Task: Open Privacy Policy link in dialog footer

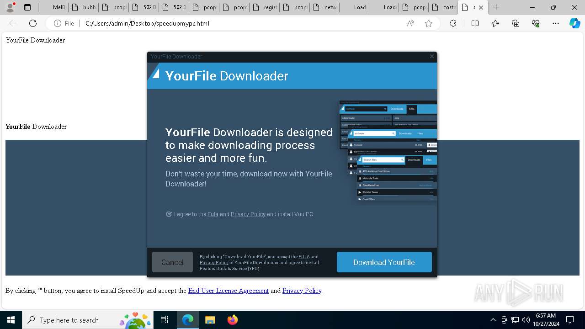Action: [214, 263]
